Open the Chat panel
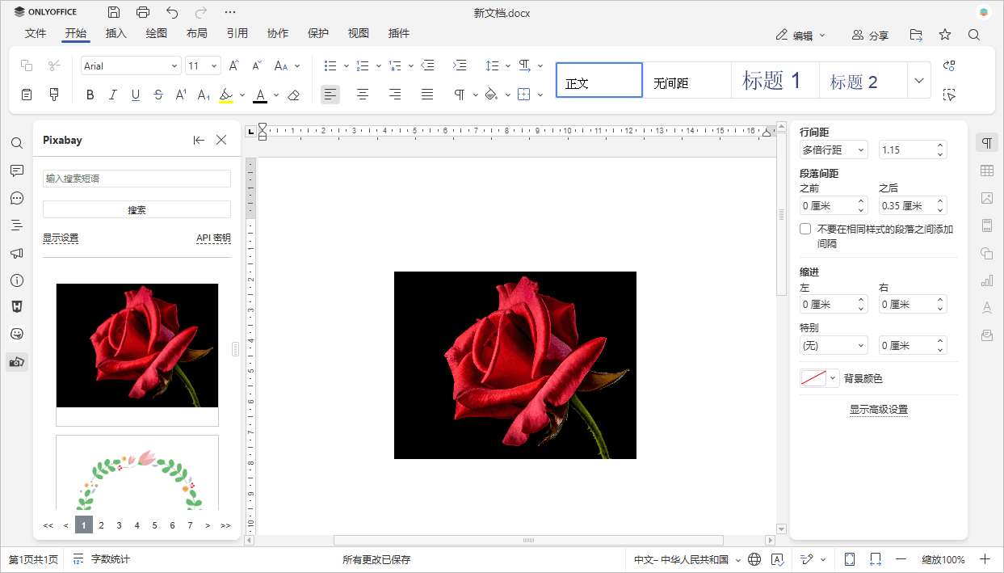1004x573 pixels. (x=16, y=198)
